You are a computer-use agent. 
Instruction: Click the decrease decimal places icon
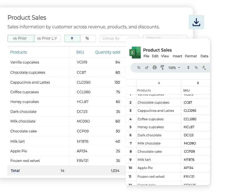[x=204, y=68]
